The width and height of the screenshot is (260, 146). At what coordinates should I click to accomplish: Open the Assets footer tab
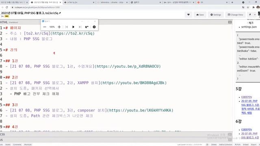pyautogui.click(x=8, y=145)
